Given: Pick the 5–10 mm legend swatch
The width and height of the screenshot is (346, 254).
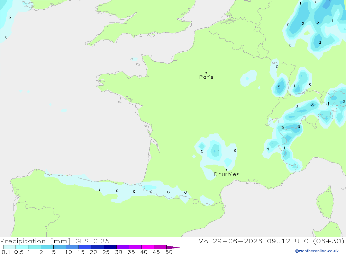Looking at the screenshot, I should (x=60, y=247).
